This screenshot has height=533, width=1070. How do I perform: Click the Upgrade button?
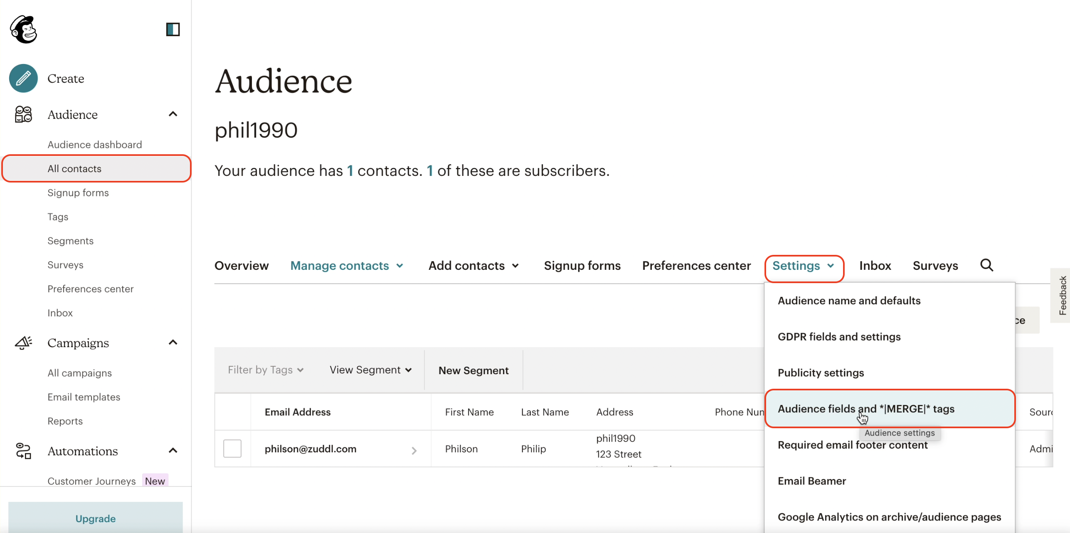[x=96, y=518]
